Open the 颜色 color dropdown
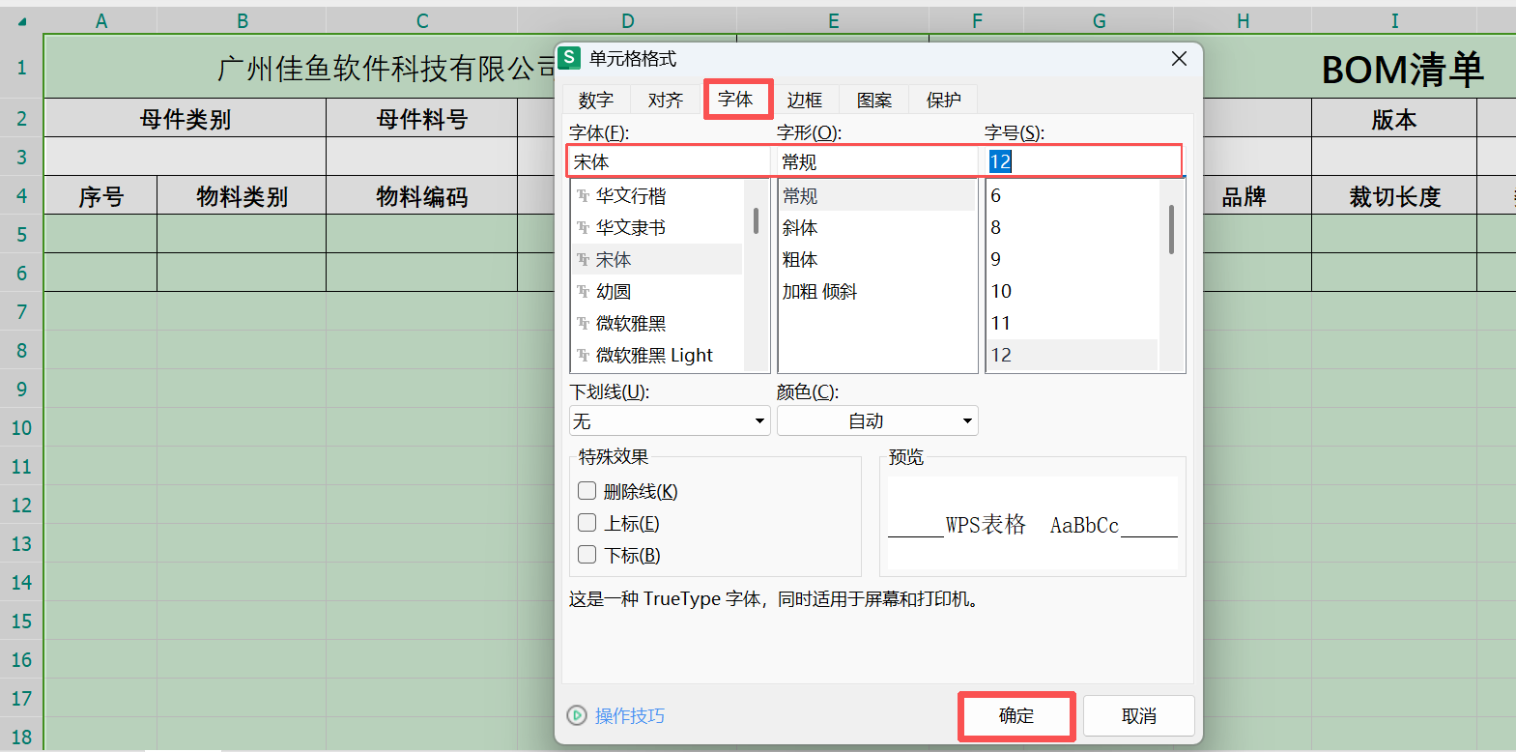Screen dimensions: 1516x752 [x=877, y=420]
